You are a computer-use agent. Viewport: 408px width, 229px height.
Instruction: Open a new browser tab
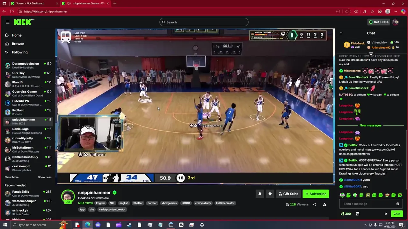point(115,3)
